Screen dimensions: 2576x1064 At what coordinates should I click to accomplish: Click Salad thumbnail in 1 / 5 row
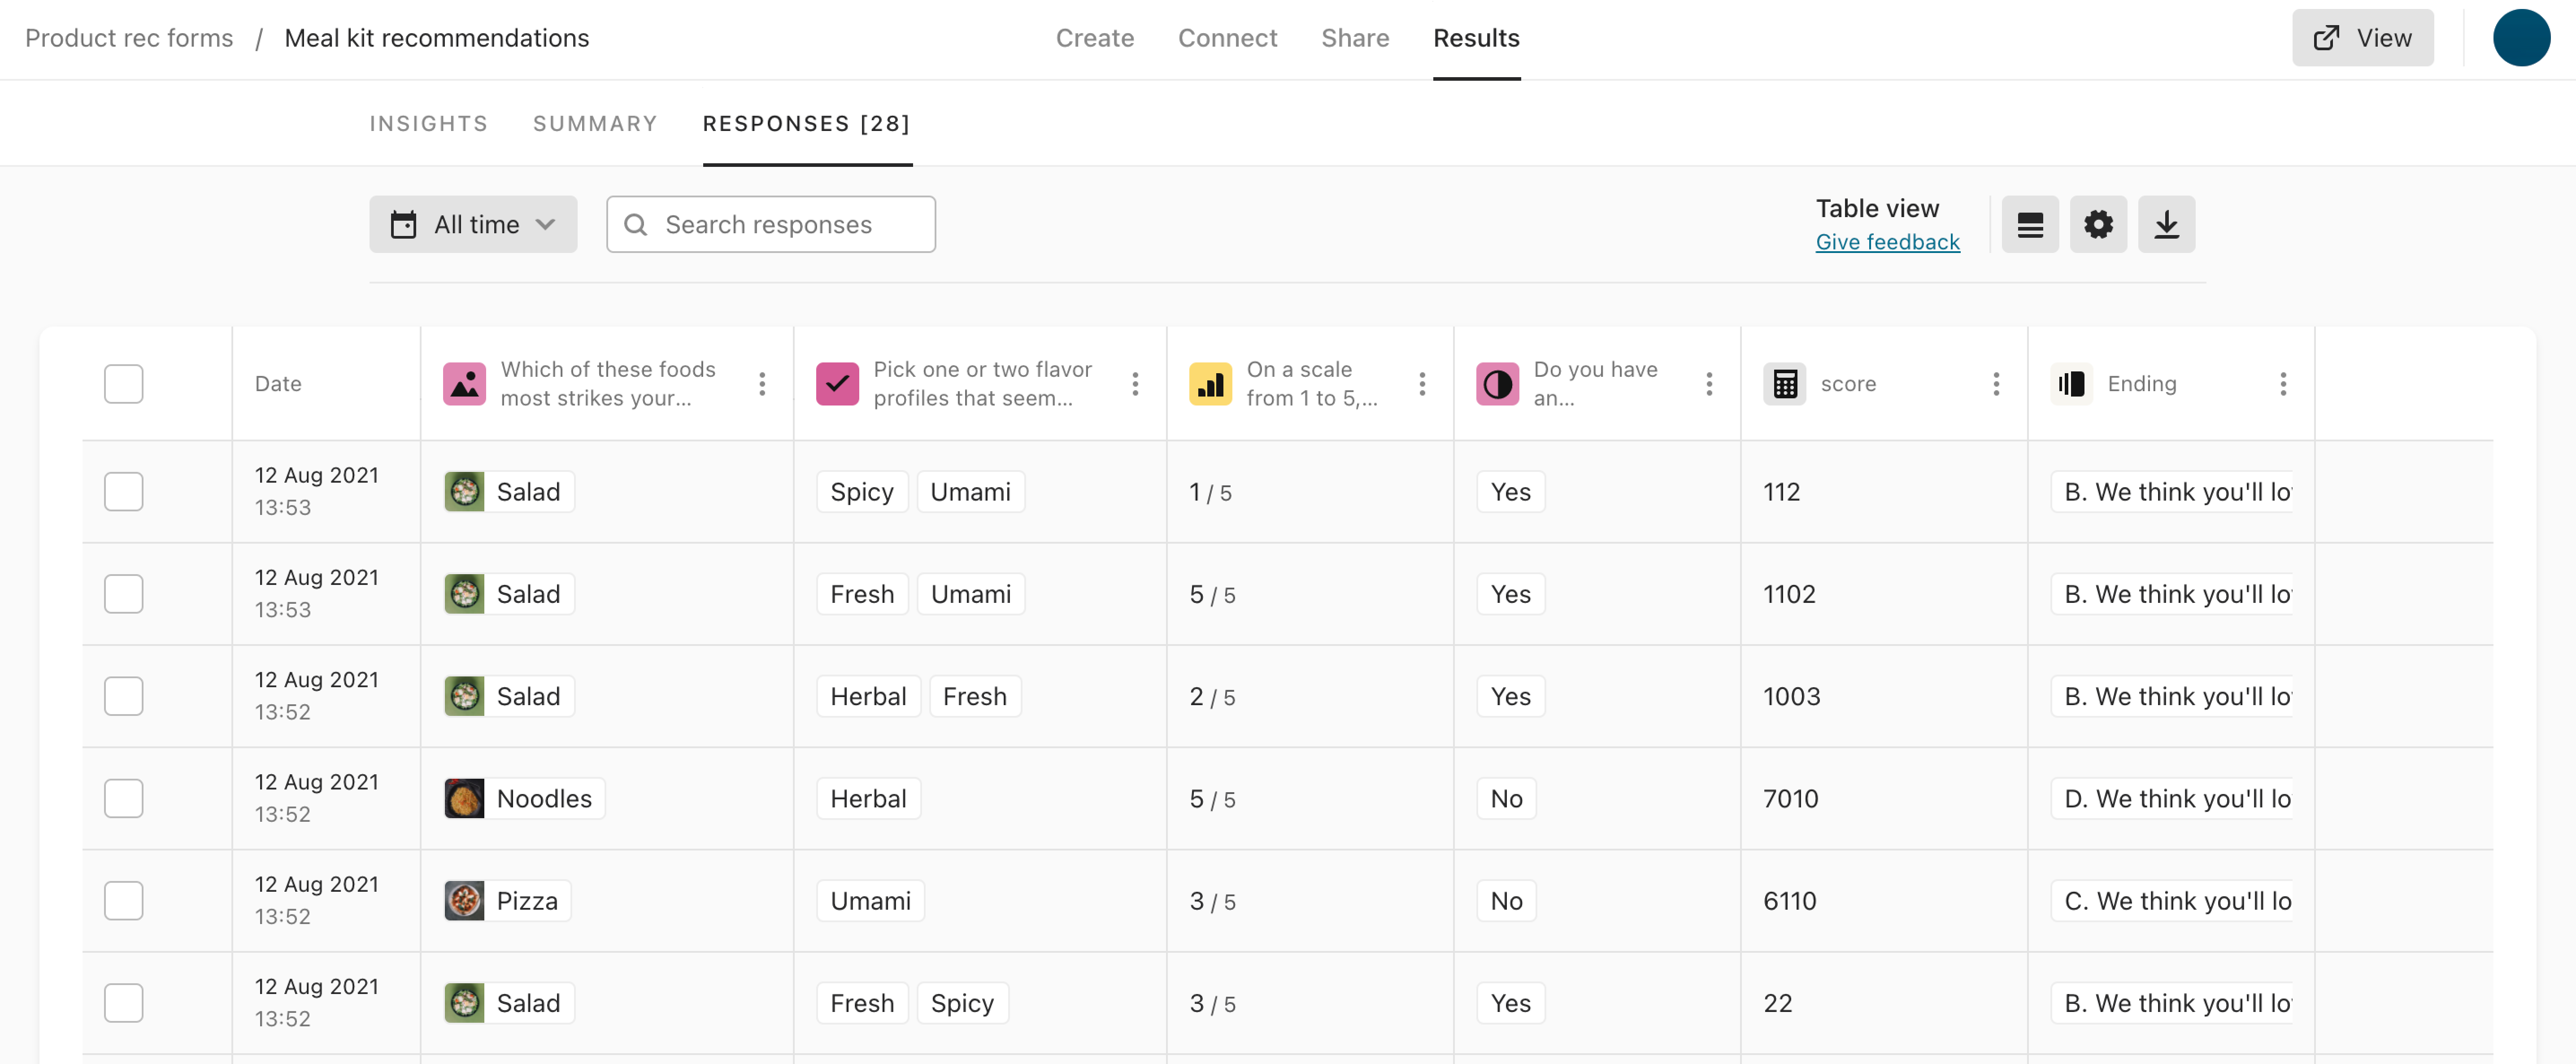pos(464,492)
